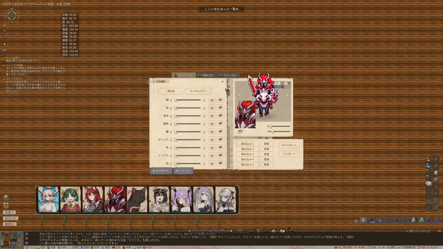Click right arrow for ボトムス slider
443x249 pixels.
point(204,139)
